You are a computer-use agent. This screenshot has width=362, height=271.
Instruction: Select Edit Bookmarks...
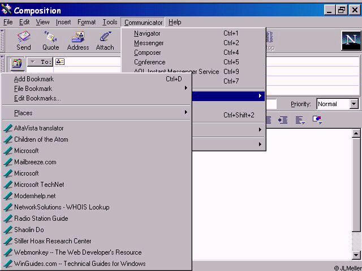click(96, 98)
